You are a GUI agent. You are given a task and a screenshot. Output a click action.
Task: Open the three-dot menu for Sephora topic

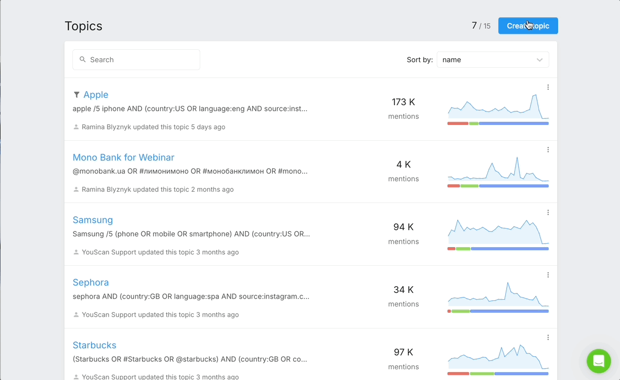pyautogui.click(x=548, y=275)
